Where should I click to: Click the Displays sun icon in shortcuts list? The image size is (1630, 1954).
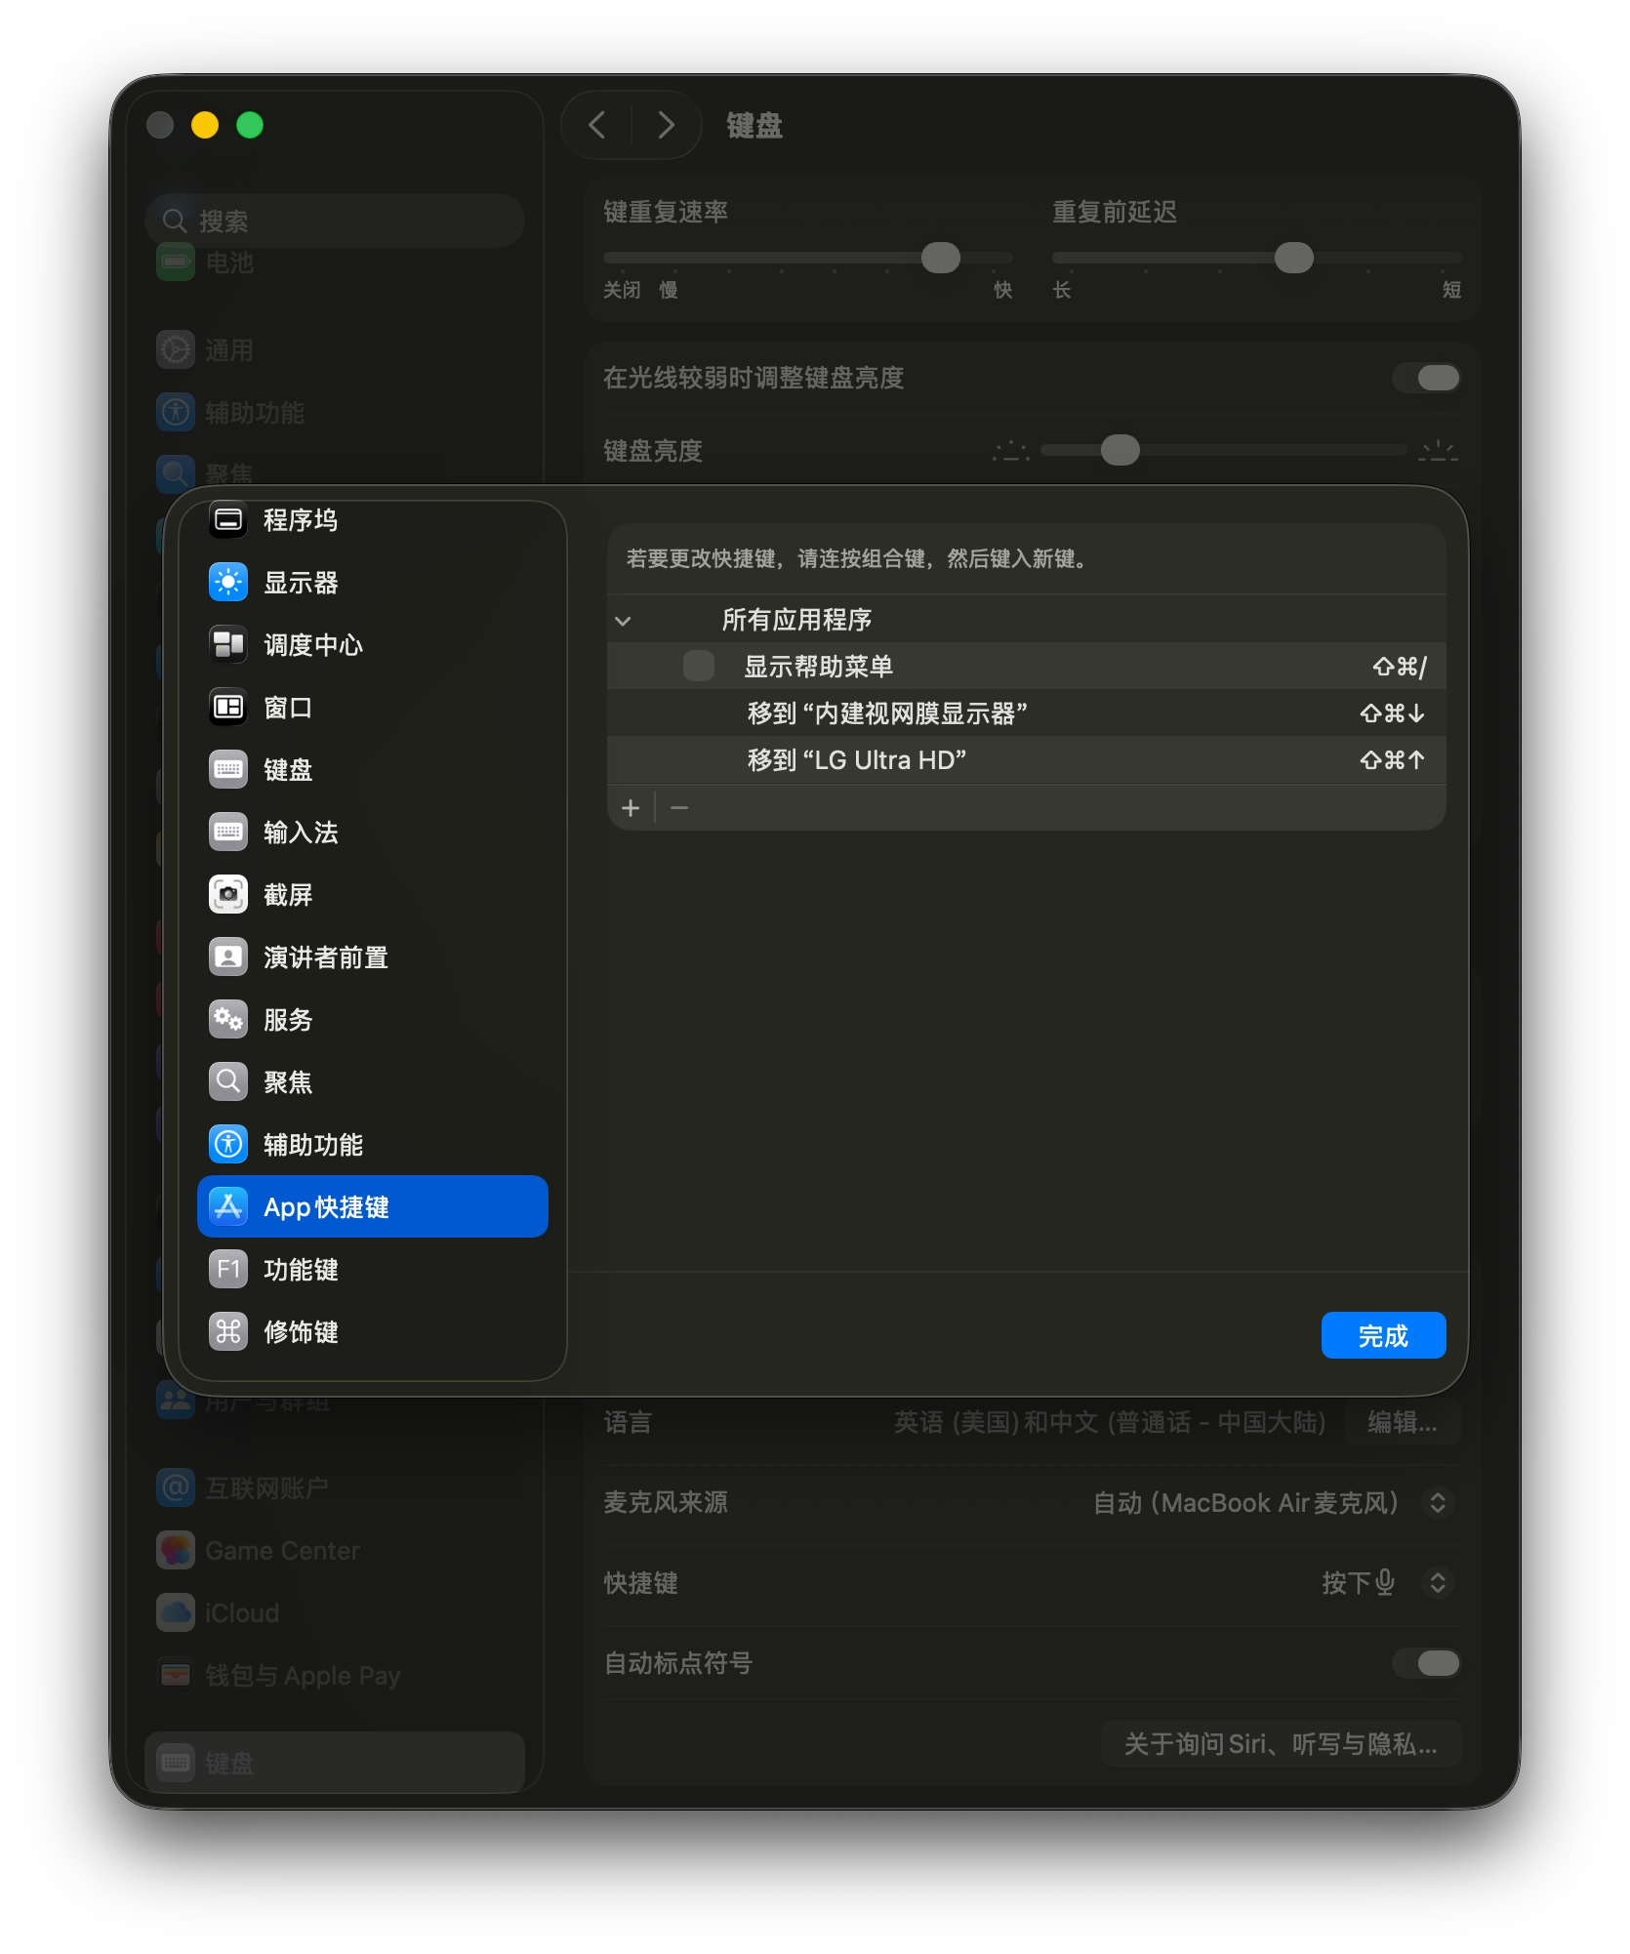coord(228,583)
